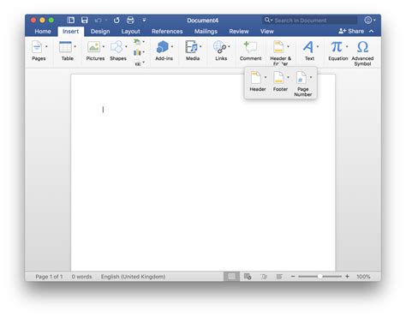406x317 pixels.
Task: Open the Design tab
Action: click(x=100, y=32)
